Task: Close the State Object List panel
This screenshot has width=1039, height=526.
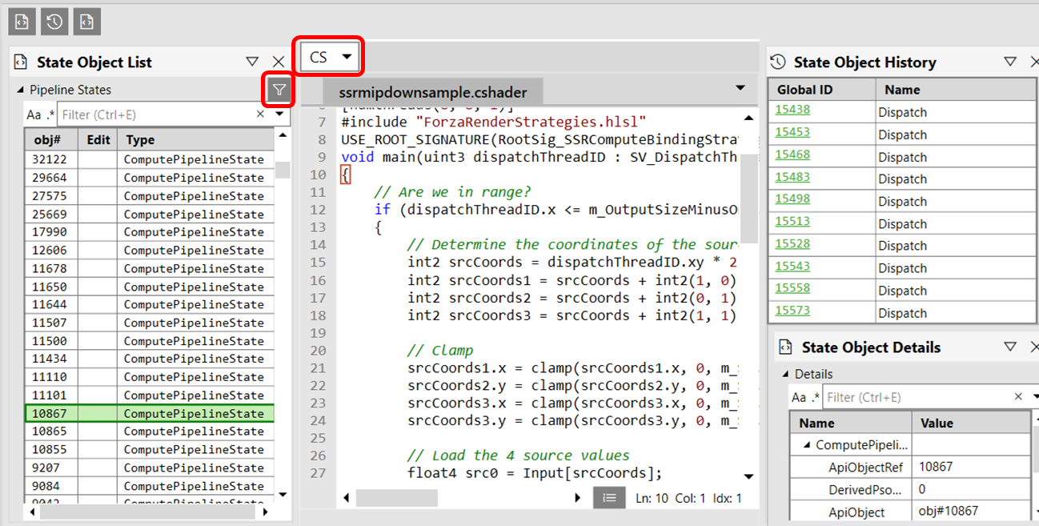Action: pos(279,62)
